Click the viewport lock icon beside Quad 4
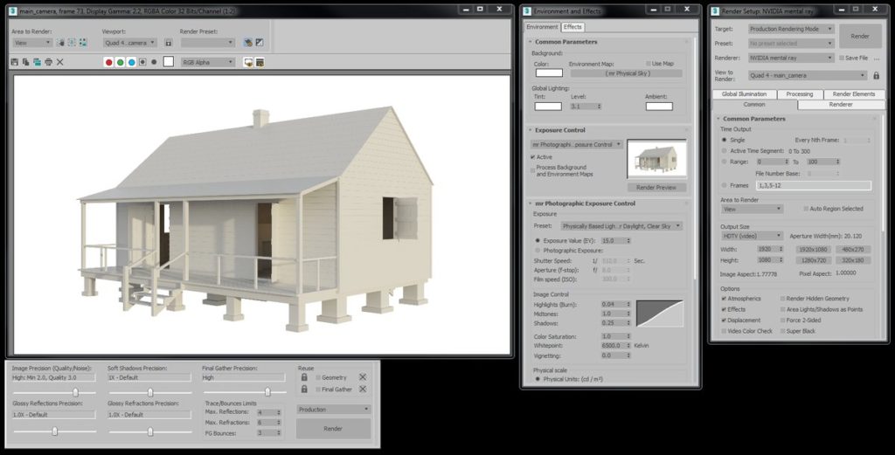The width and height of the screenshot is (895, 455). coord(168,42)
